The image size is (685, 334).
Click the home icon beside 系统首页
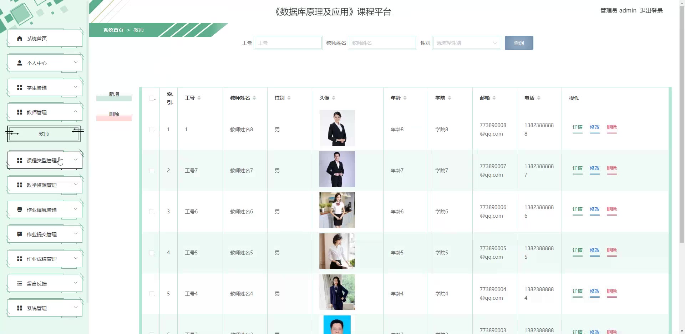(20, 39)
